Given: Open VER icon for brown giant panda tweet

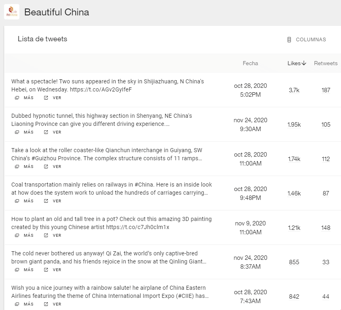Looking at the screenshot, I should (x=46, y=270).
